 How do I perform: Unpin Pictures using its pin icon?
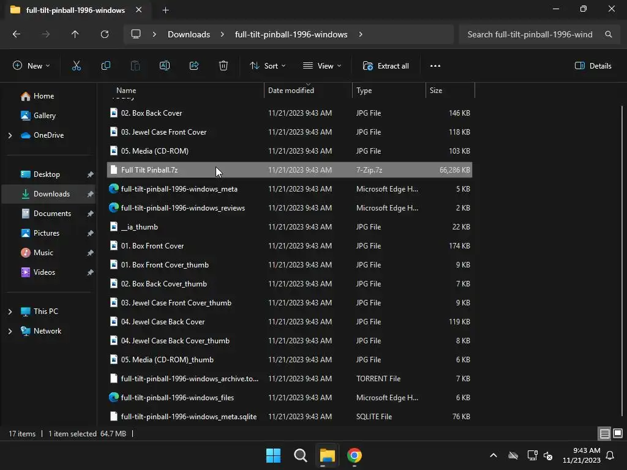point(91,233)
